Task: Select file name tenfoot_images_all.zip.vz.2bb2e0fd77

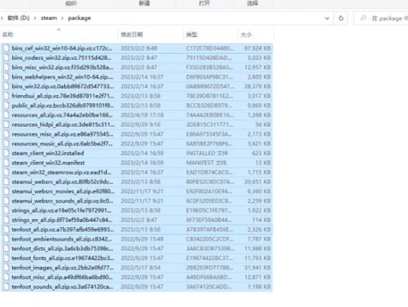Action: tap(63, 268)
